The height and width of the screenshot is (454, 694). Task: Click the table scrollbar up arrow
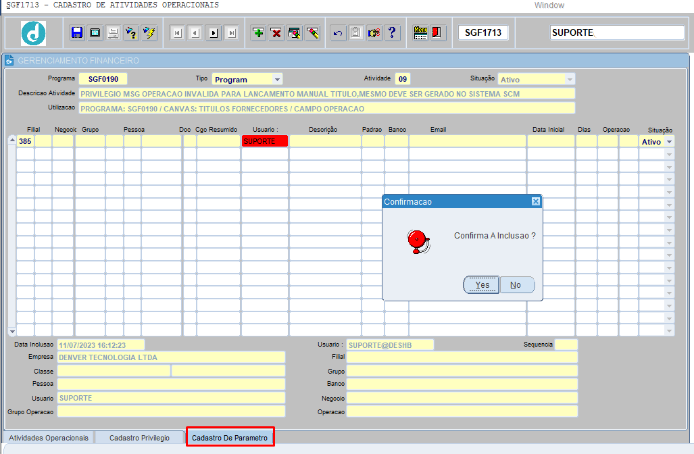[x=12, y=140]
